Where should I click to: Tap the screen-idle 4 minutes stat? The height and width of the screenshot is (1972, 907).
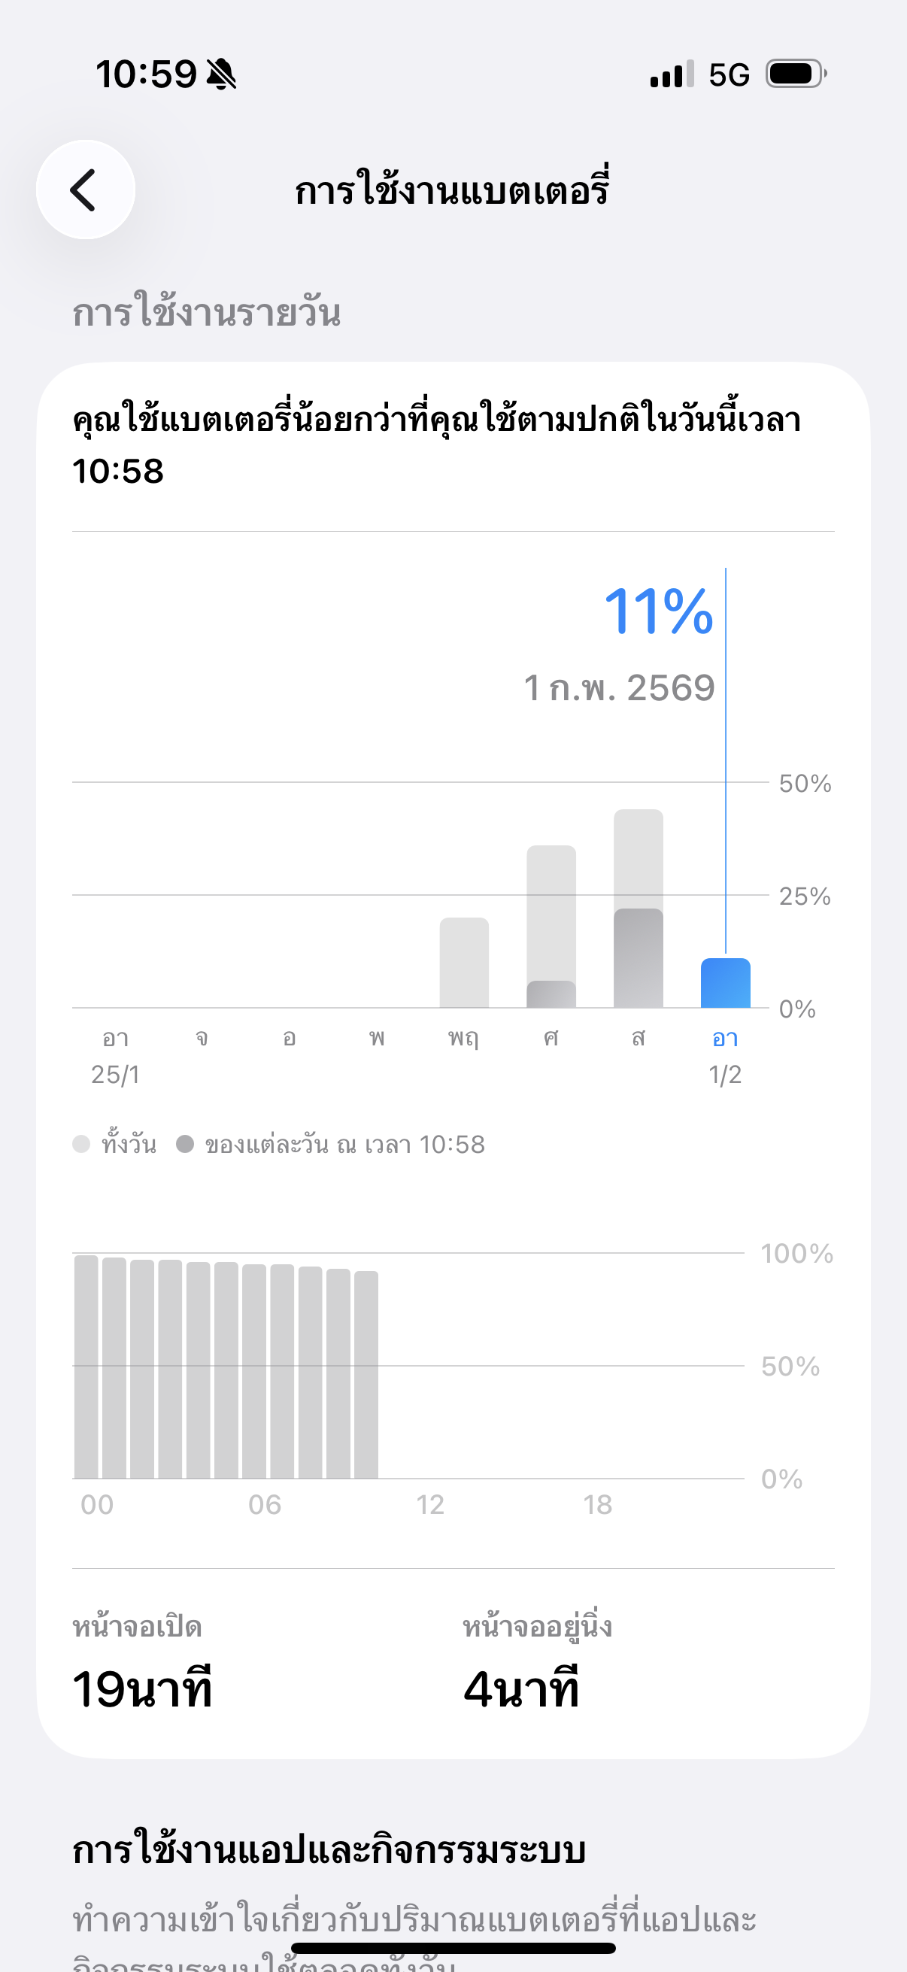coord(521,1688)
